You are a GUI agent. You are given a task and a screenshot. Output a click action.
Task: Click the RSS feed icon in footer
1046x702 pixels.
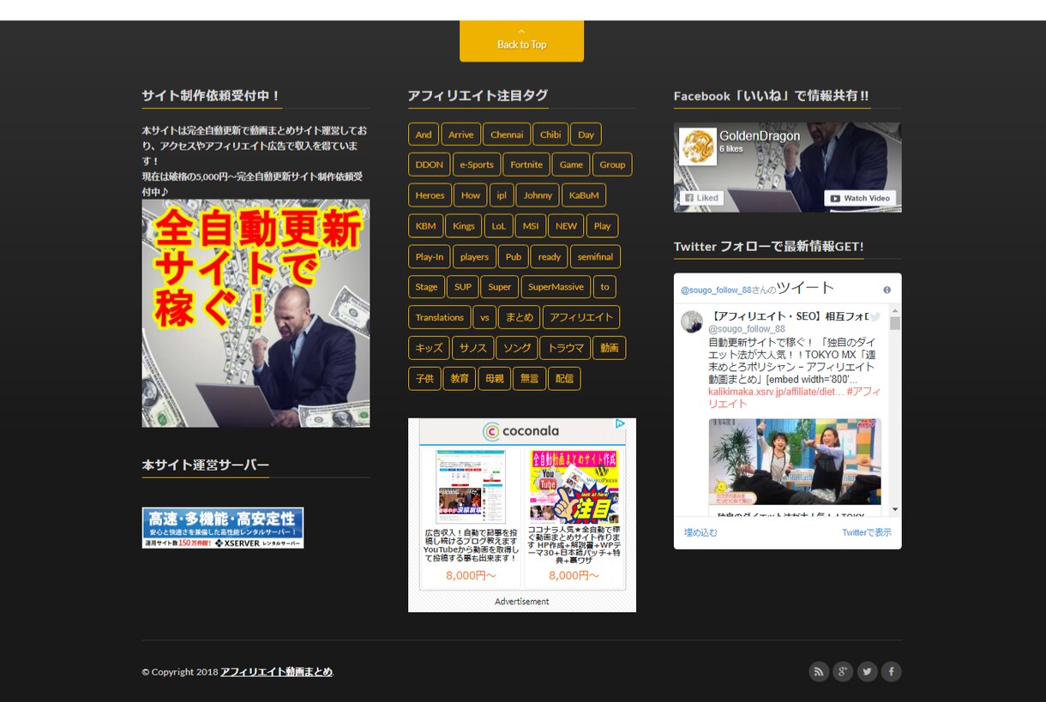pyautogui.click(x=819, y=671)
